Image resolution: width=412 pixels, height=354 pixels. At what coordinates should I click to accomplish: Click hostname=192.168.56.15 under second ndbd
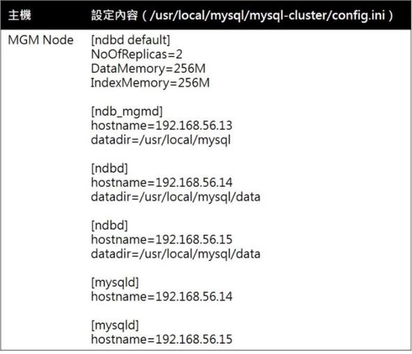[161, 240]
